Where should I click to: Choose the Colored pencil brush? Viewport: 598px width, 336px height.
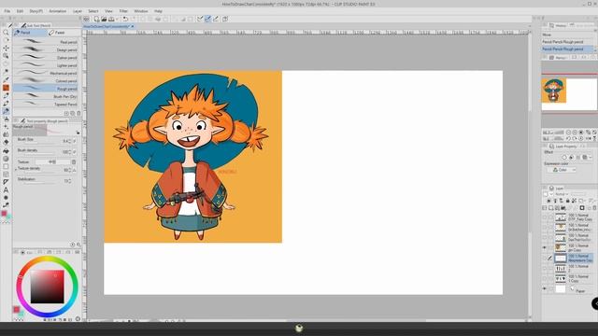pyautogui.click(x=46, y=81)
